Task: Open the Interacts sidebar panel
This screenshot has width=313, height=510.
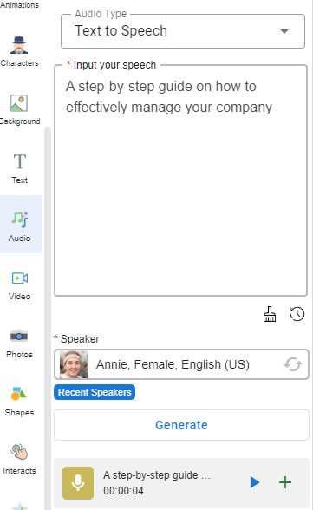Action: point(19,459)
